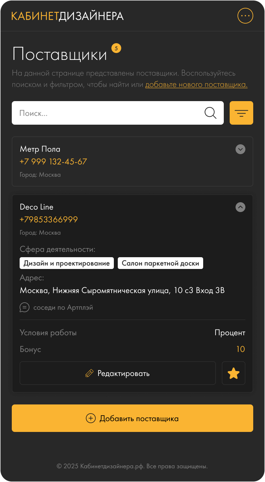Screen dimensions: 265x482
Task: Click the pencil icon next to Редактировать
Action: [x=89, y=373]
